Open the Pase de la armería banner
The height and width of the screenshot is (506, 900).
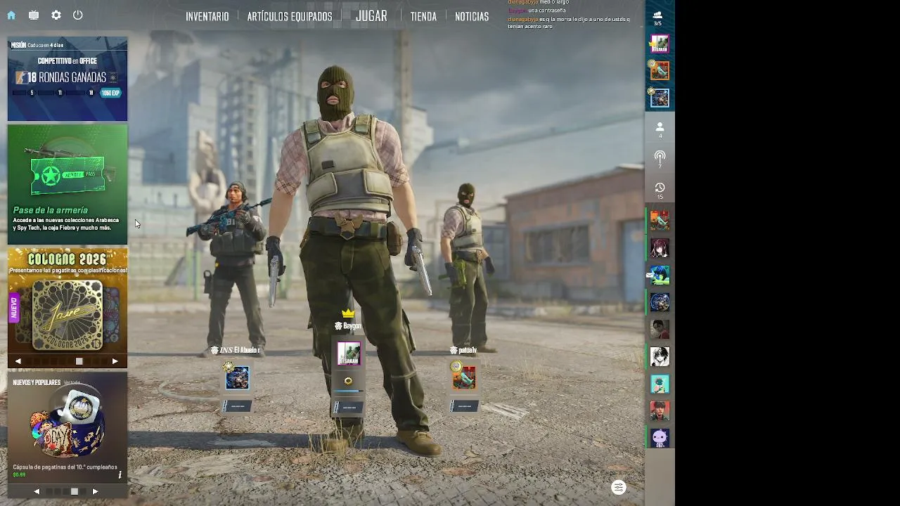[67, 184]
